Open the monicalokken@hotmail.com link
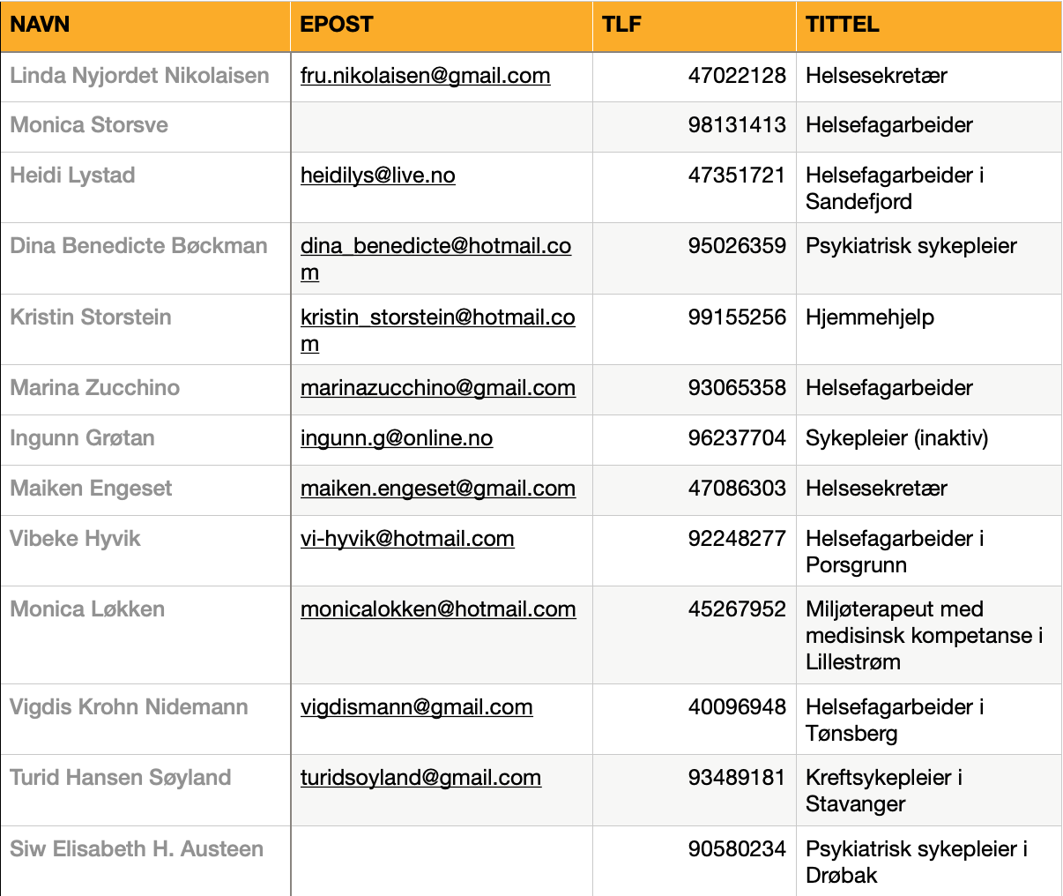Screen dimensions: 1063x896 pyautogui.click(x=438, y=609)
